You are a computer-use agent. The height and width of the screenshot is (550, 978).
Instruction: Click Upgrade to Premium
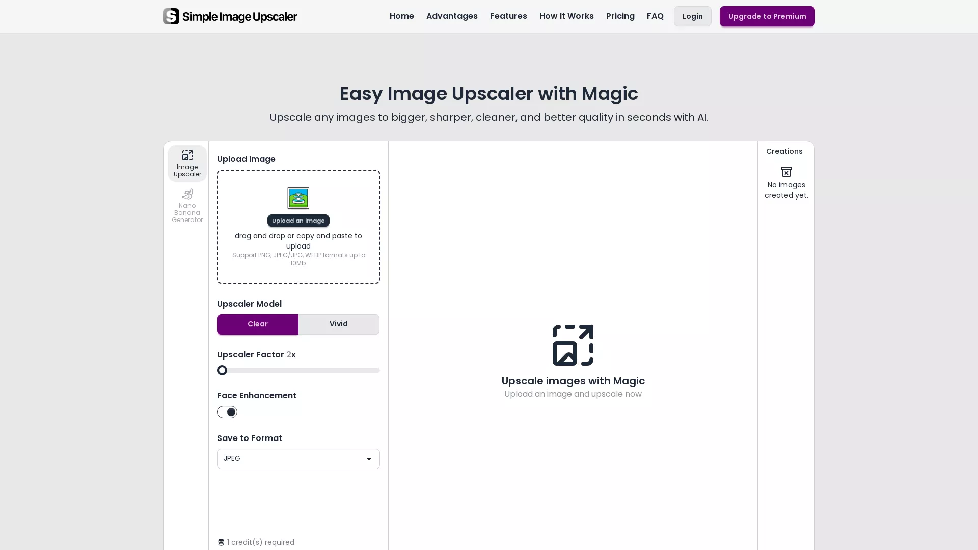767,16
